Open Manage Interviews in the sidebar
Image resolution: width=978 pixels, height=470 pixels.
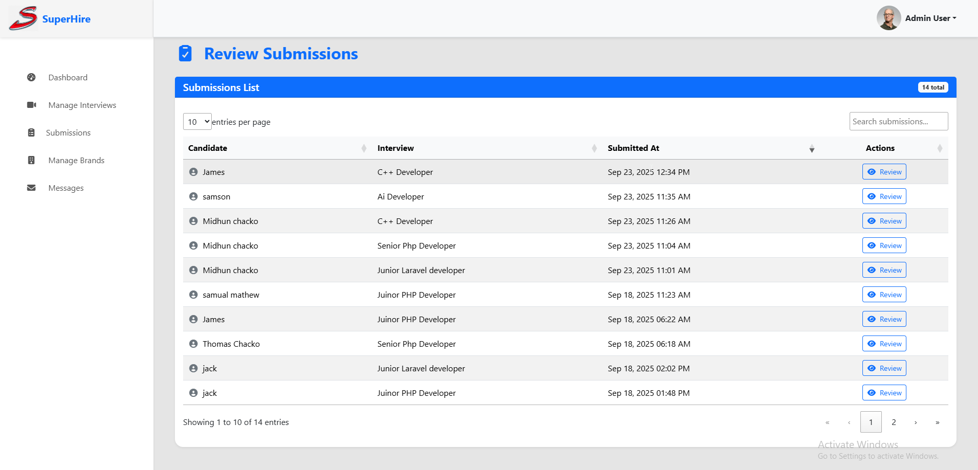click(82, 105)
